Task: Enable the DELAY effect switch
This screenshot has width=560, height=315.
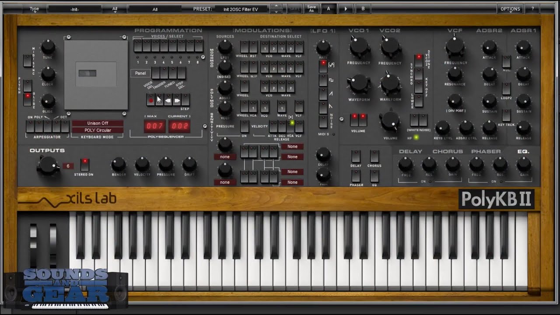Action: coord(356,156)
